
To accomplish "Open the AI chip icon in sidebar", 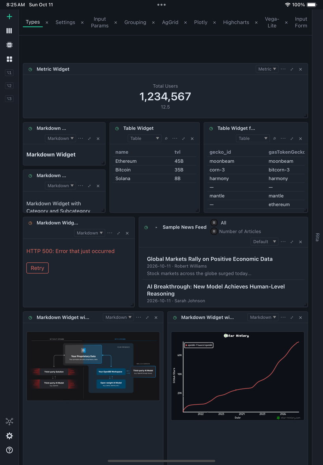I will coord(9,45).
